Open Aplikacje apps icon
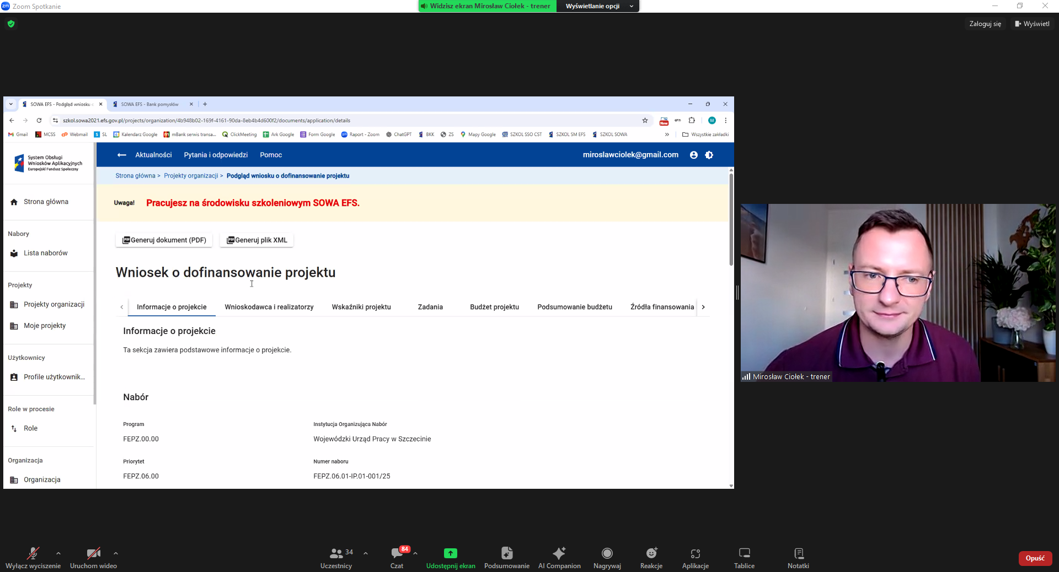This screenshot has height=572, width=1059. point(695,553)
